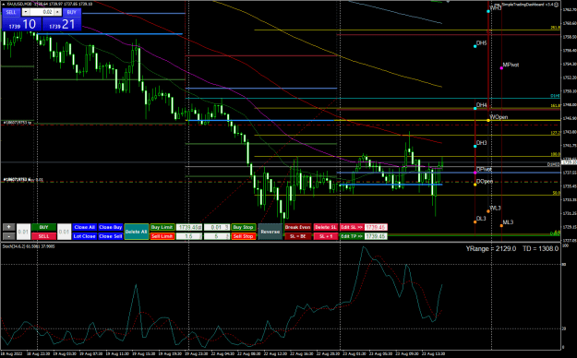Click the Stoch indicator label in subwindow
Image resolution: width=577 pixels, height=358 pixels.
29,246
